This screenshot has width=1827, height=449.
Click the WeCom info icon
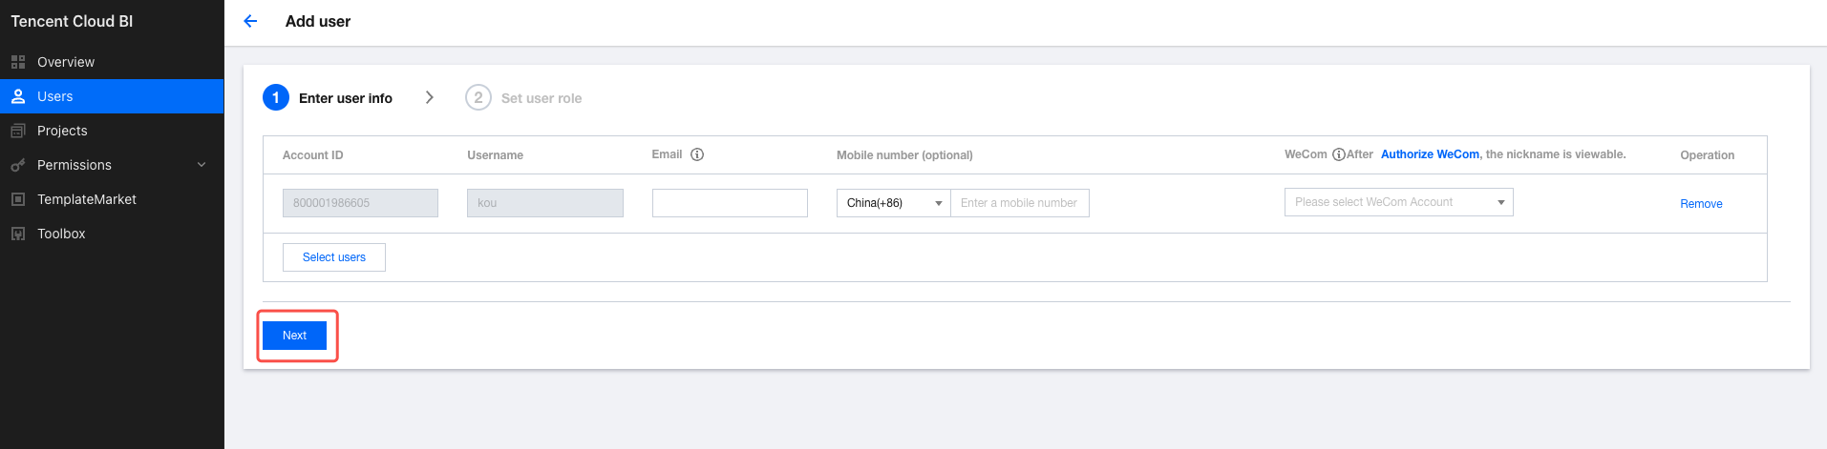[1338, 154]
